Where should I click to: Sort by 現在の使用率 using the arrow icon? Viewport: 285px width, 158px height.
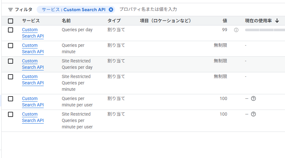277,21
